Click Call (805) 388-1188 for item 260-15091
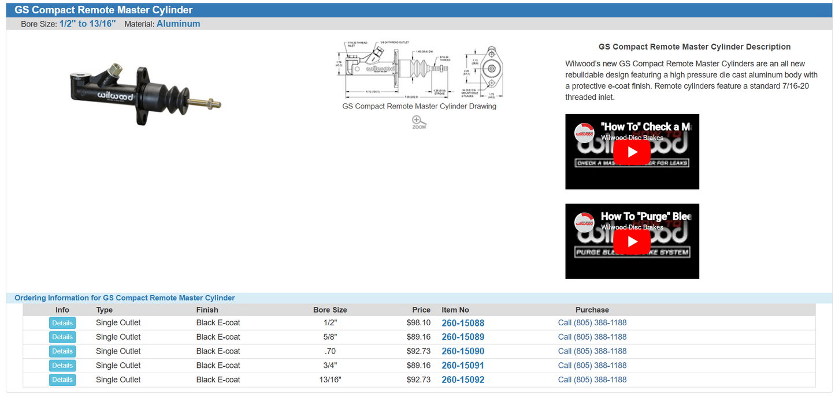Screen dimensions: 835x402 click(x=592, y=366)
